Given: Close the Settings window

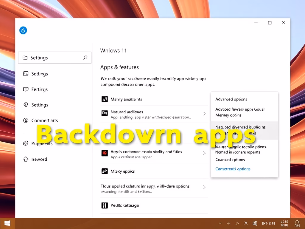Looking at the screenshot, I should coord(284,23).
